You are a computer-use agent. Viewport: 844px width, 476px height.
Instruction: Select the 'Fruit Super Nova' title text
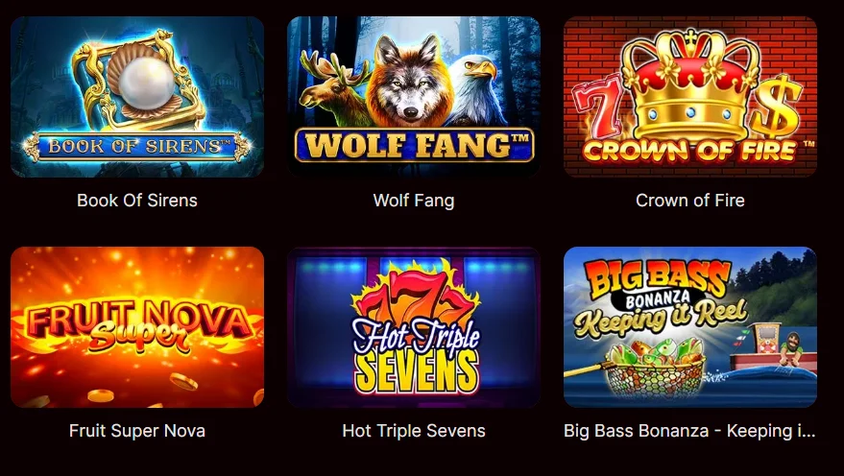pos(137,431)
